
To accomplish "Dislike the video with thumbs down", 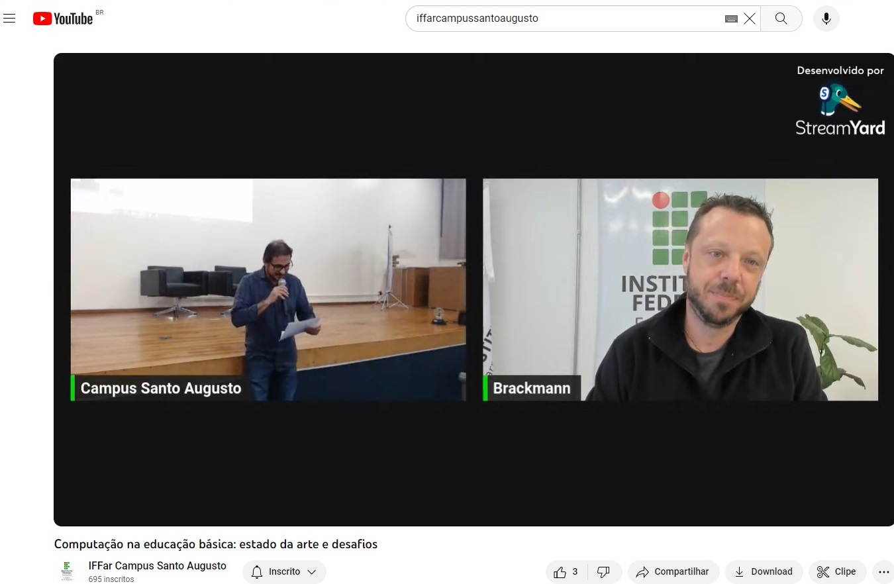I will [x=603, y=572].
